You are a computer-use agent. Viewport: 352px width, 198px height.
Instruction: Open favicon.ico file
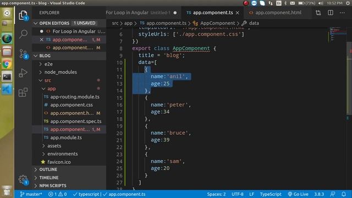point(69,162)
